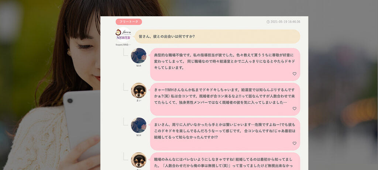Open the pink bubble starting きゃー!!MHさん
This screenshot has width=378, height=170.
[225, 99]
